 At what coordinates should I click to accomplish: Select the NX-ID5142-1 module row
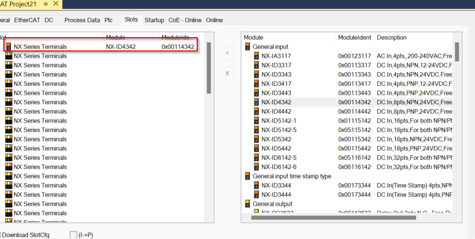348,121
